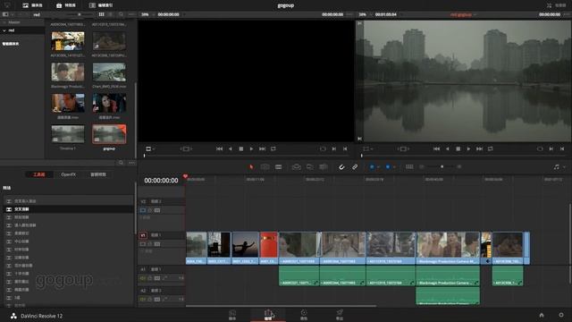The height and width of the screenshot is (322, 572).
Task: Add a blue marker to timeline
Action: [388, 167]
